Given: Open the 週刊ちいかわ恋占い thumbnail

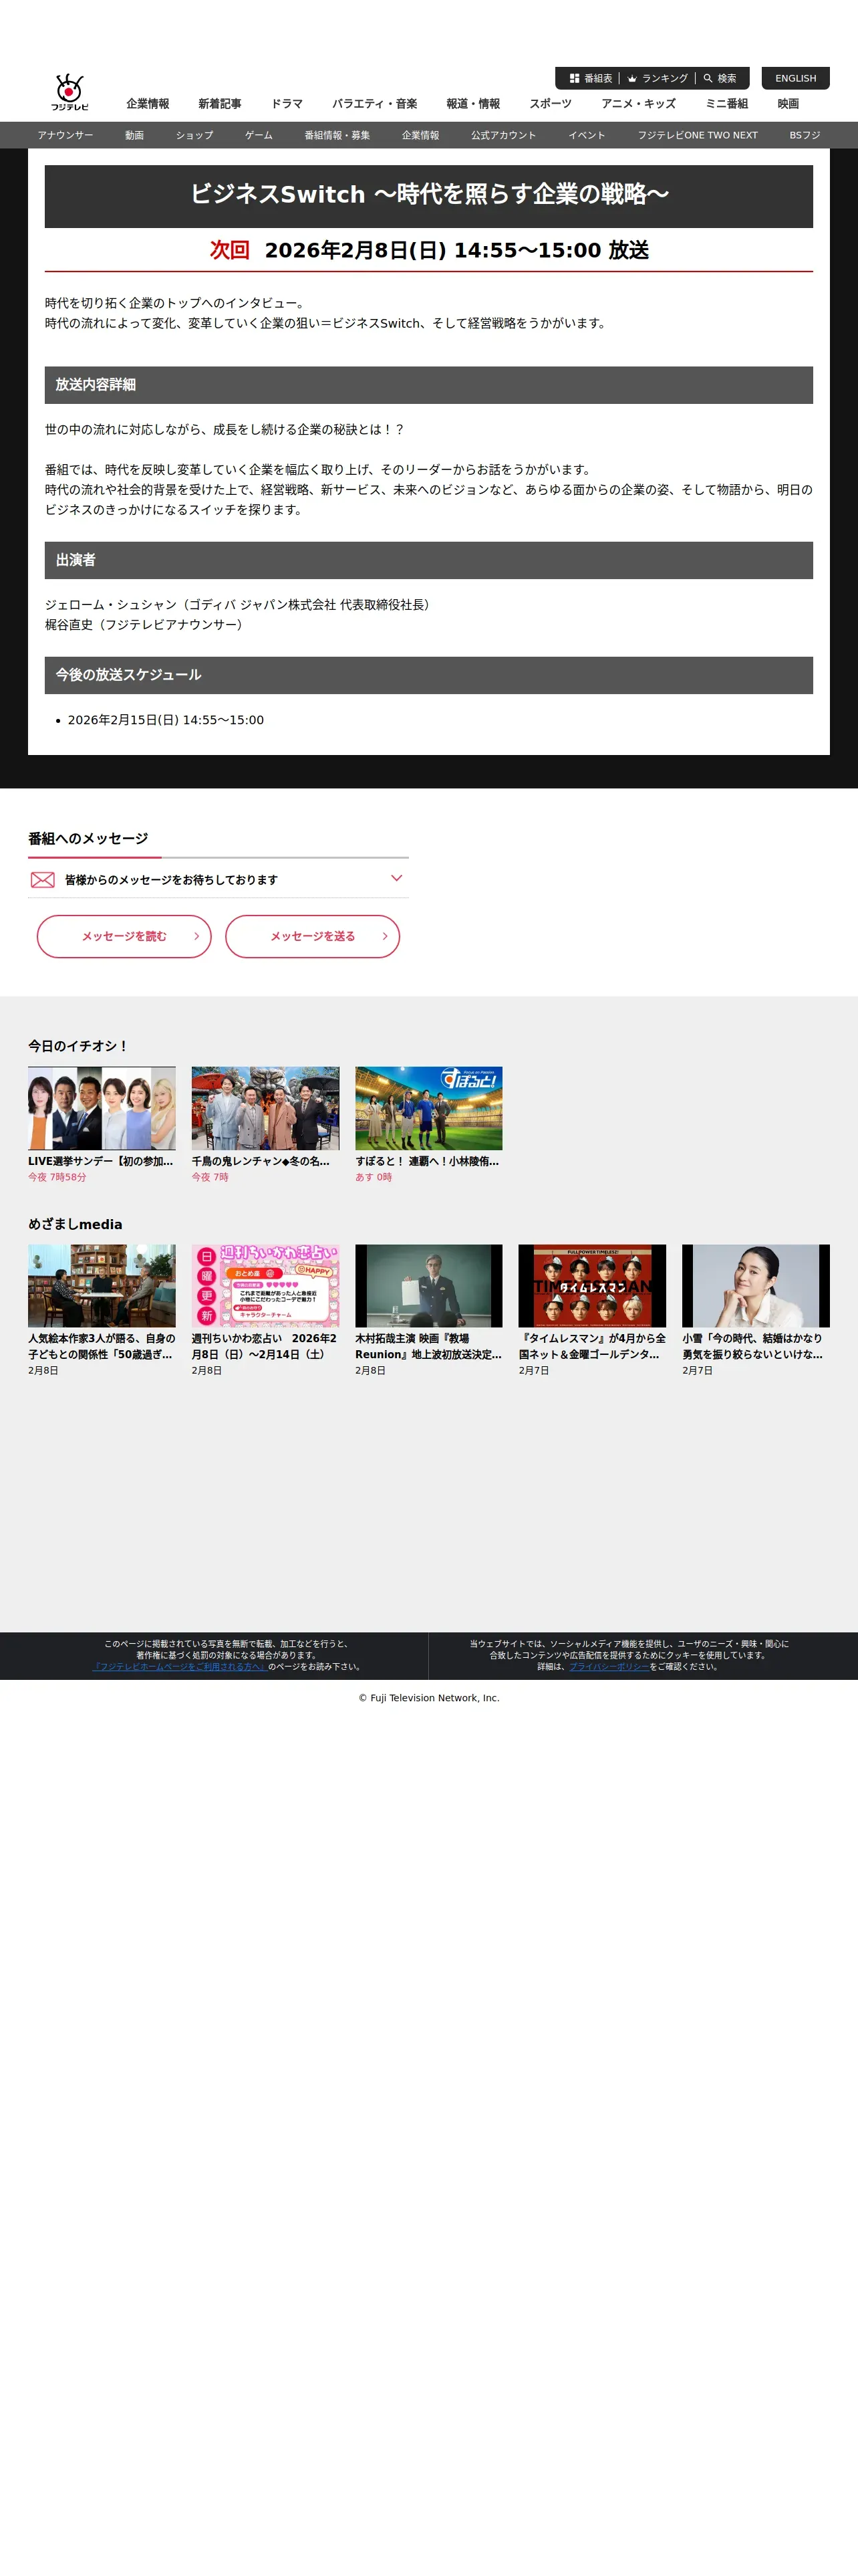Looking at the screenshot, I should pos(266,1286).
